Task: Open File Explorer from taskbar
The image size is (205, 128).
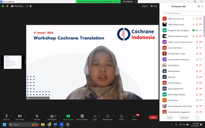Action: coord(43,125)
